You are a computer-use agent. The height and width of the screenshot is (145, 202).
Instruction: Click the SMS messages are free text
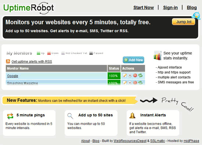click(x=176, y=82)
